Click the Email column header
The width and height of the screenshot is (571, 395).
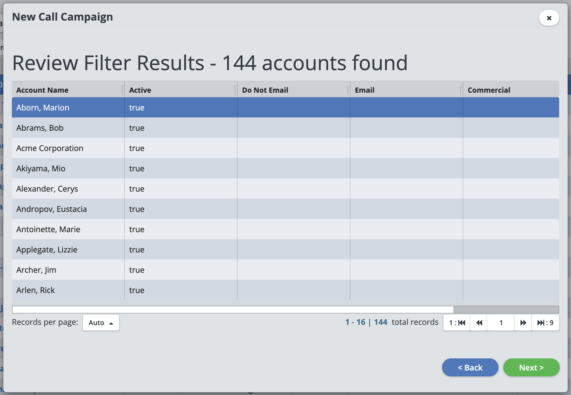[x=364, y=90]
